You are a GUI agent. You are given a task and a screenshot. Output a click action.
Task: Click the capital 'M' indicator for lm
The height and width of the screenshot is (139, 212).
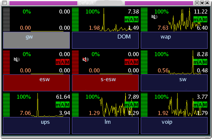point(136,105)
